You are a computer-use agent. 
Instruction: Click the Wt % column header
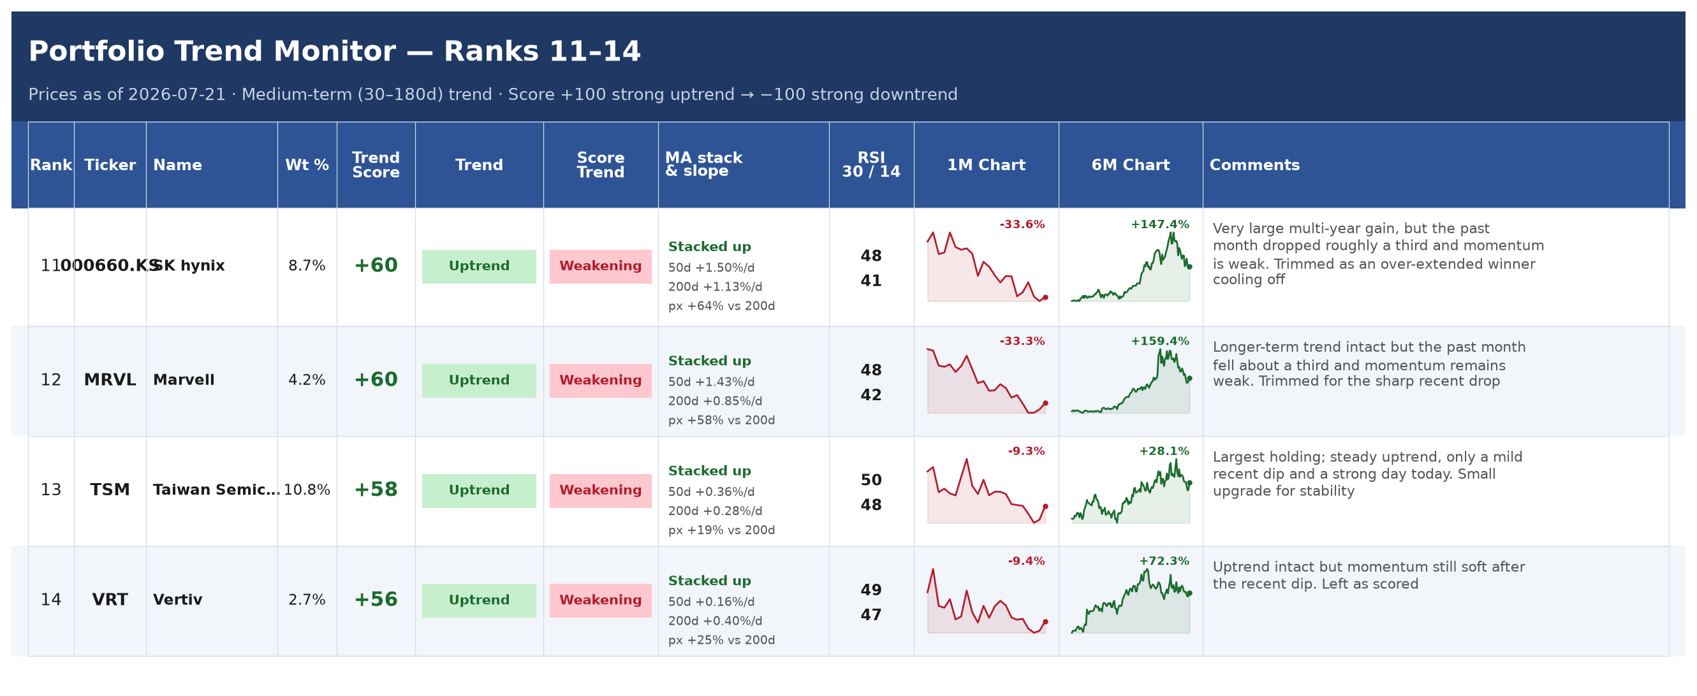coord(307,165)
